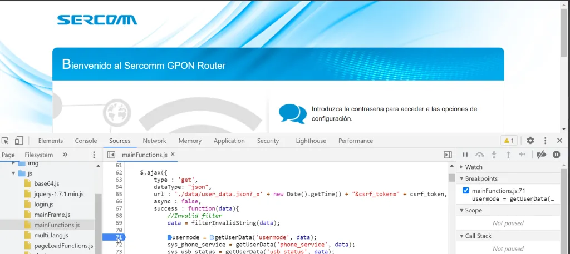Select the Page navigator tab
The image size is (570, 254).
click(8, 155)
